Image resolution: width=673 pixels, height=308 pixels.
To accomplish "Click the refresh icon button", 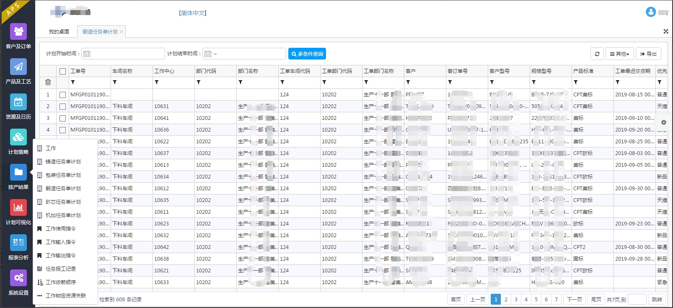I will pos(597,54).
